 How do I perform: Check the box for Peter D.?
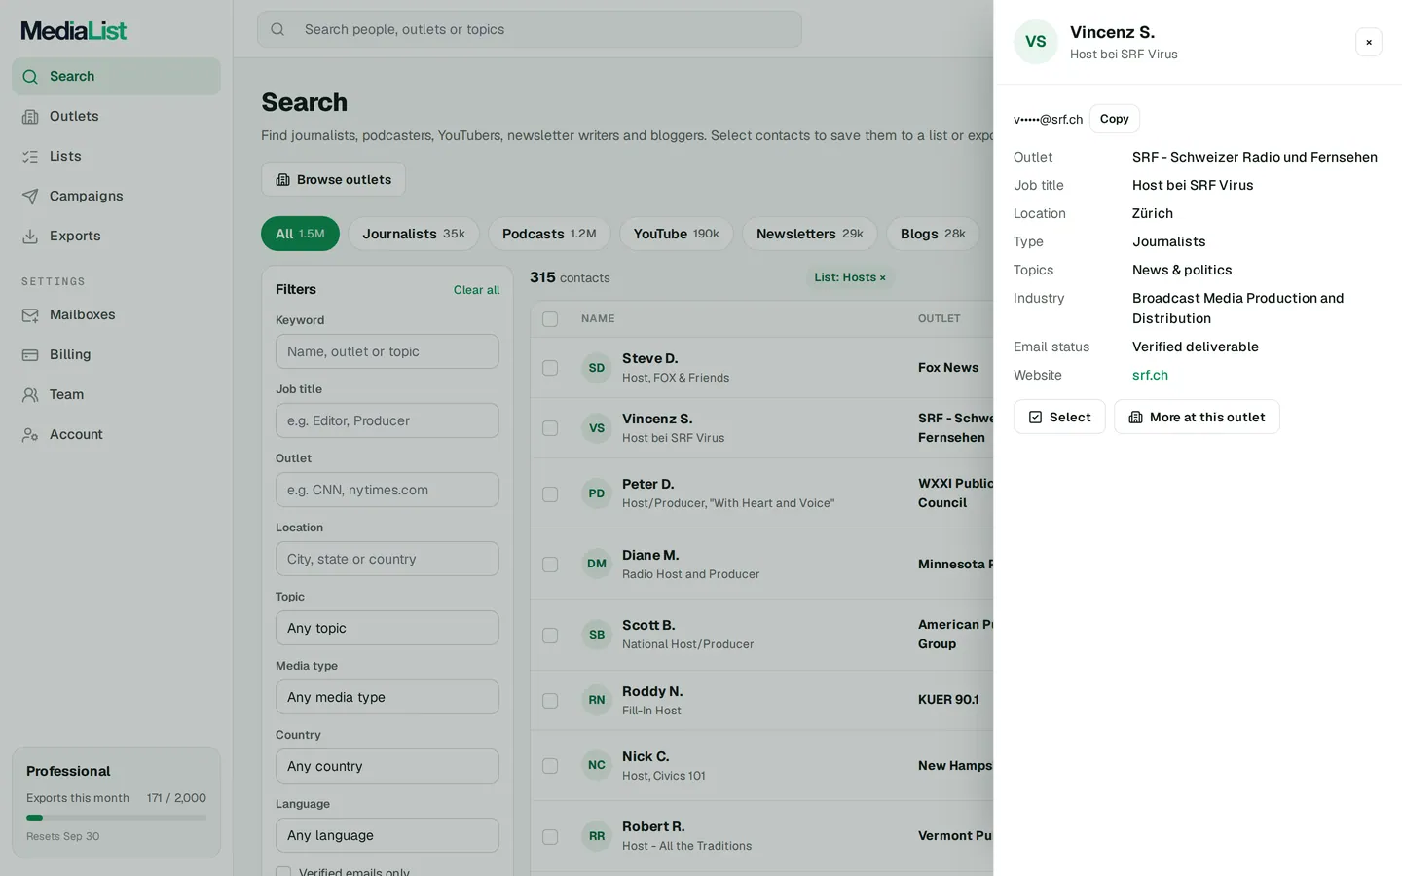click(550, 493)
